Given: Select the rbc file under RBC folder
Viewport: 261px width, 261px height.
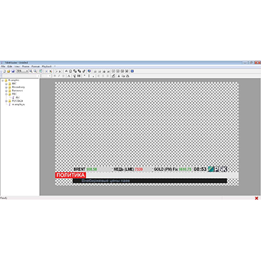Looking at the screenshot, I should [18, 97].
